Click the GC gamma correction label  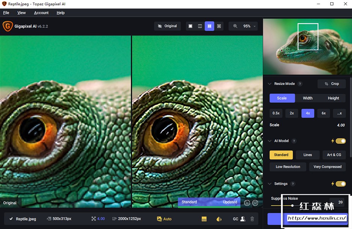(x=236, y=219)
